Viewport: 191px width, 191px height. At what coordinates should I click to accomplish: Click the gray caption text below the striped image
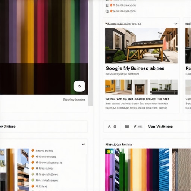click(74, 100)
